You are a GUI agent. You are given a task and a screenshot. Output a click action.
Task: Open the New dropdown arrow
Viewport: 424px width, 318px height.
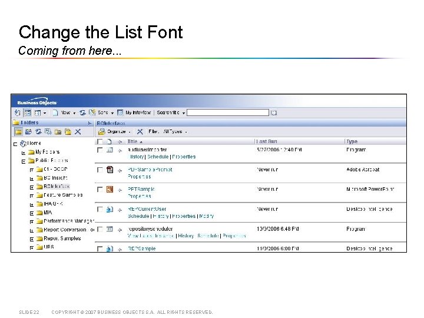74,113
